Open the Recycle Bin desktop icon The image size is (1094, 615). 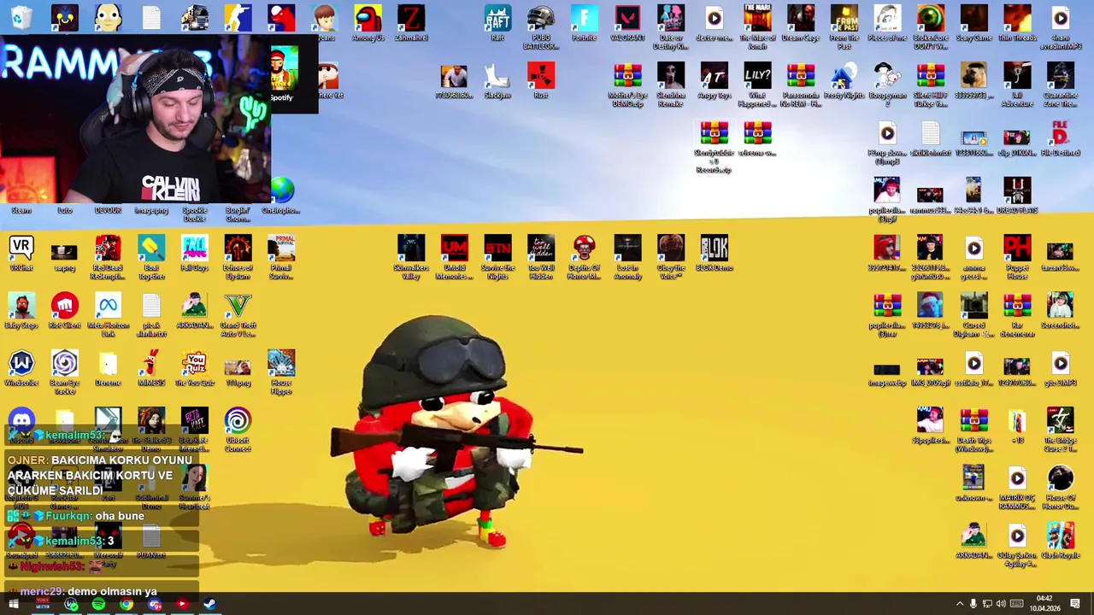[21, 17]
